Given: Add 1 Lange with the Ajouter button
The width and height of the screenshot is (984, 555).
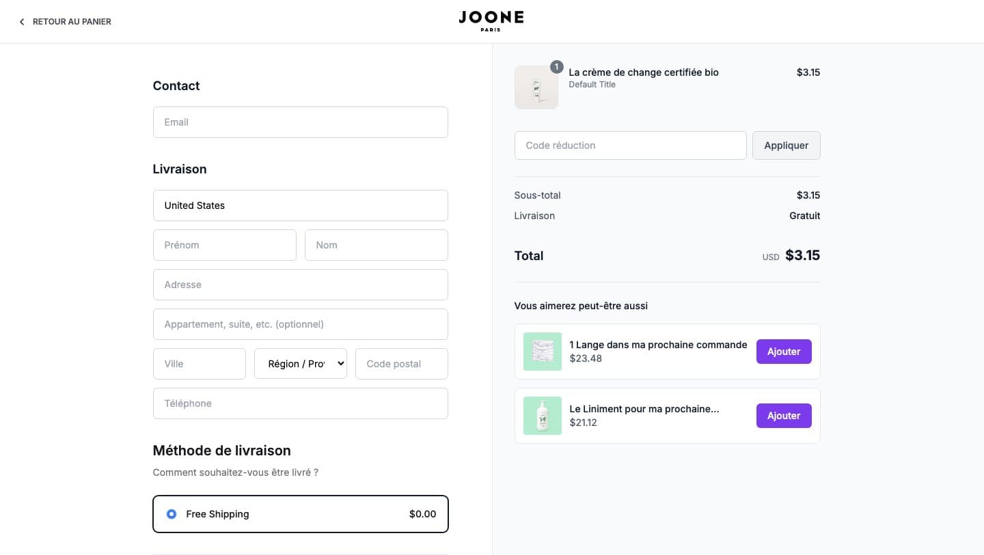Looking at the screenshot, I should click(x=784, y=352).
